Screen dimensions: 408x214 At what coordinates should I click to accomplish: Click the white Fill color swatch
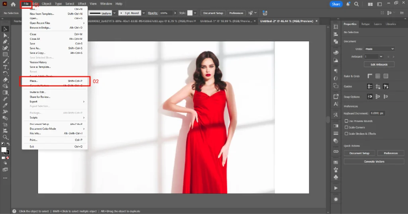click(x=4, y=150)
